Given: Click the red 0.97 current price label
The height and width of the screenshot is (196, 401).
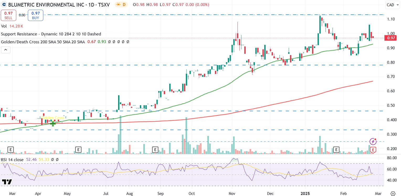Looking at the screenshot, I should (391, 38).
